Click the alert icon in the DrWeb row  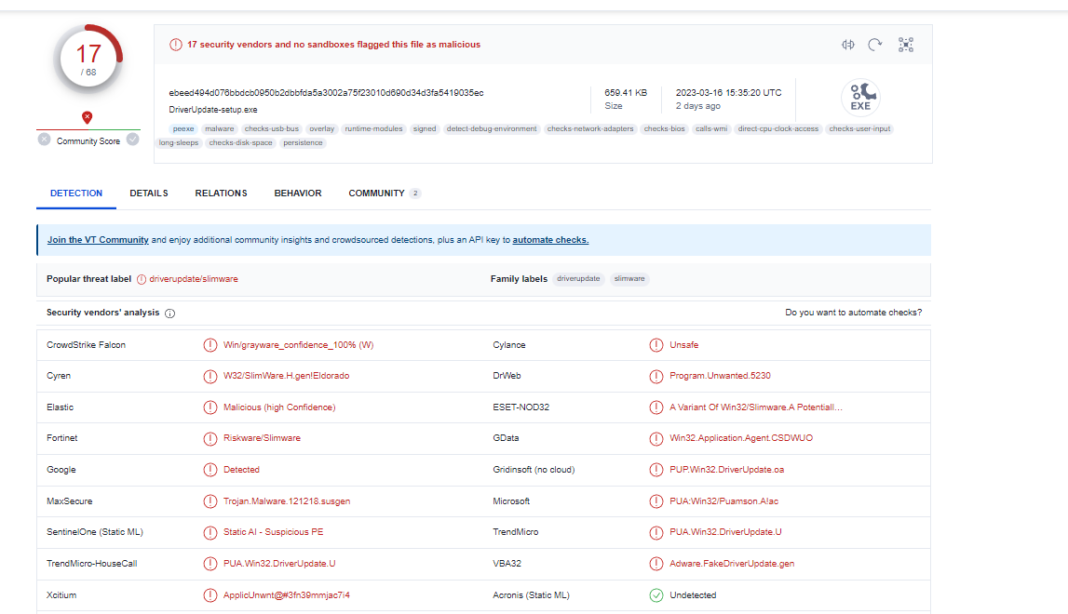[656, 377]
